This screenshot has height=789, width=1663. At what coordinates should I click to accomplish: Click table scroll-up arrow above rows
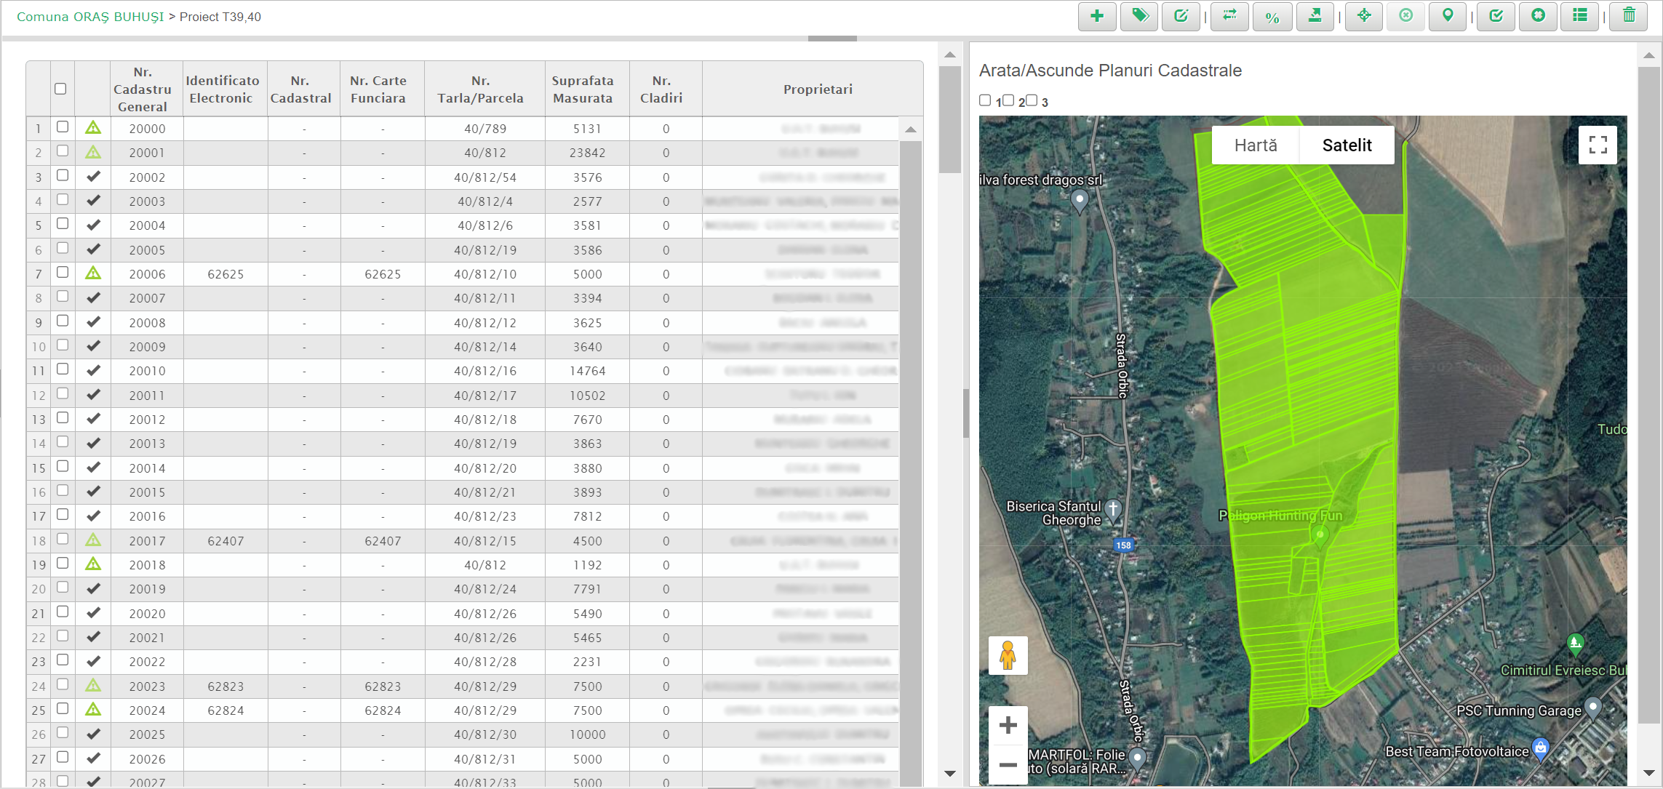910,129
